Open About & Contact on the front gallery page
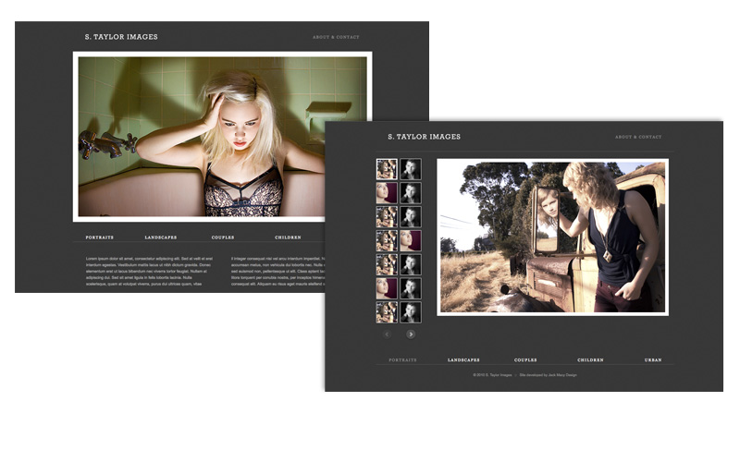Screen dimensions: 740x462 [638, 137]
